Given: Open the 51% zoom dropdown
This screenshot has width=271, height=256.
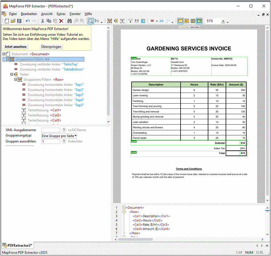Looking at the screenshot, I should coord(223,21).
